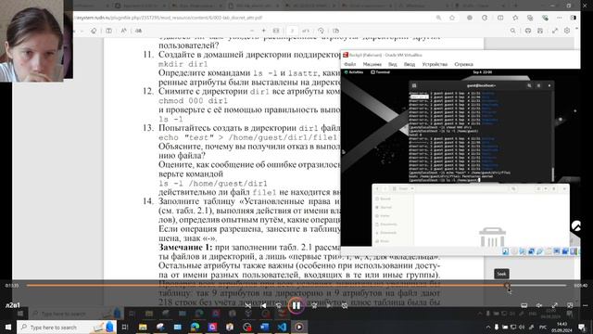This screenshot has width=593, height=334.
Task: Click the PDF viewer zoom in plus
Action: (263, 31)
